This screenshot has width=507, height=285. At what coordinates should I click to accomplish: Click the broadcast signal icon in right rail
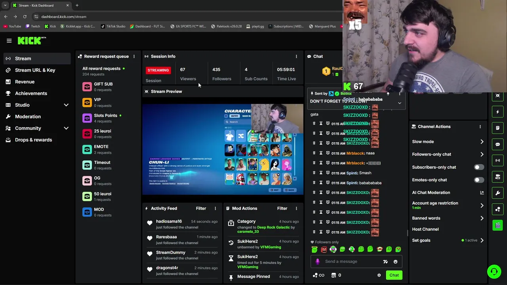tap(498, 161)
